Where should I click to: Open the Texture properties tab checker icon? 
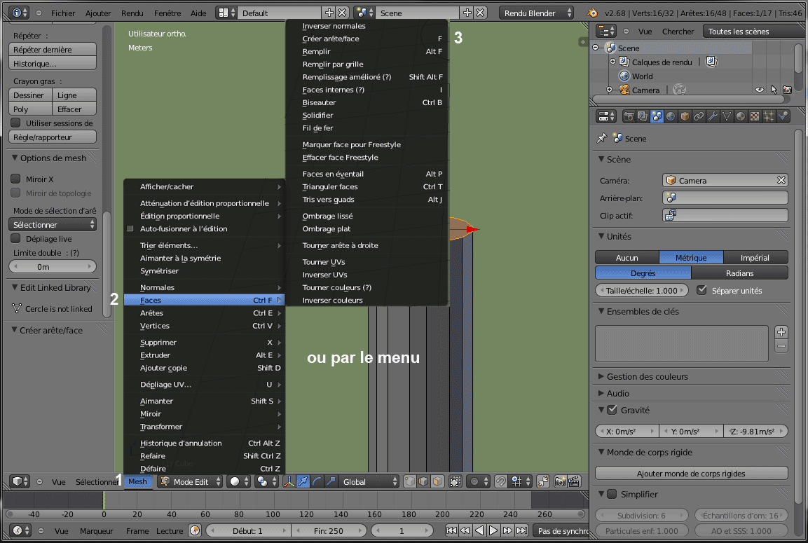(x=755, y=116)
